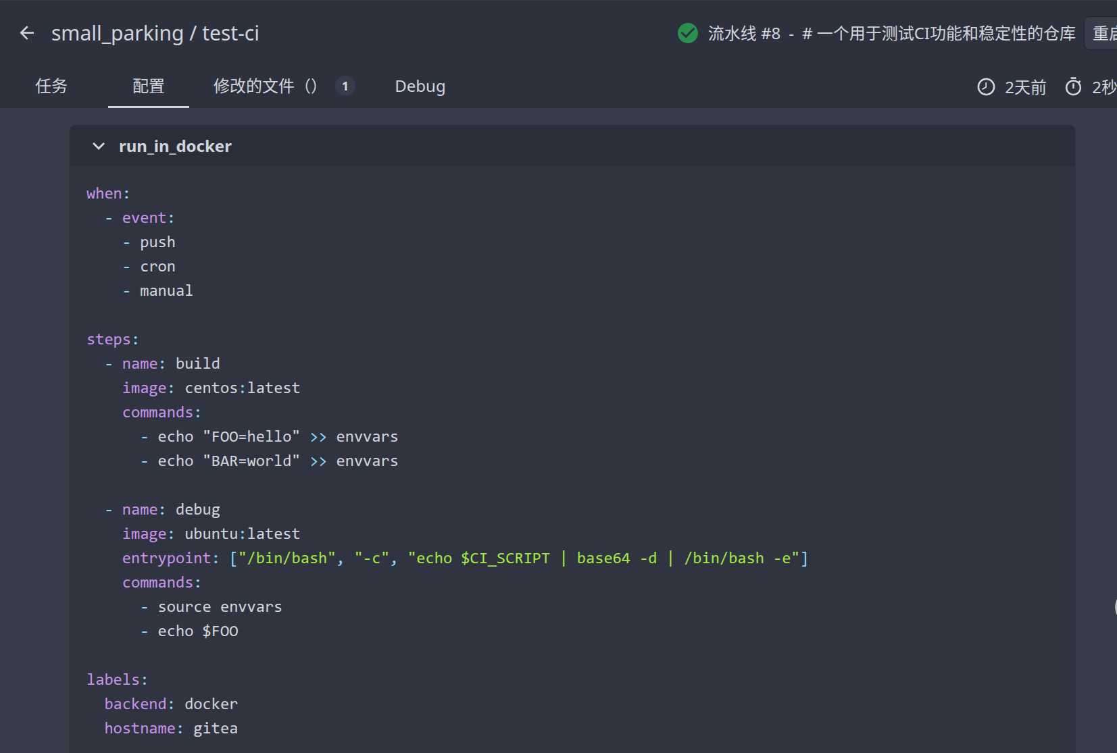Screen dimensions: 1117x753
Task: Click the ubuntu:latest image value in config
Action: point(243,533)
